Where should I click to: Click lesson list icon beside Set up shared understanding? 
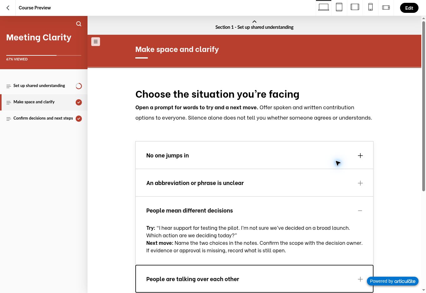(x=8, y=86)
